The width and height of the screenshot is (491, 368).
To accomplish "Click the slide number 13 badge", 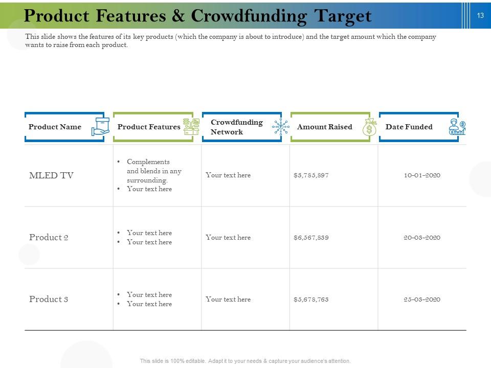I will pyautogui.click(x=480, y=16).
